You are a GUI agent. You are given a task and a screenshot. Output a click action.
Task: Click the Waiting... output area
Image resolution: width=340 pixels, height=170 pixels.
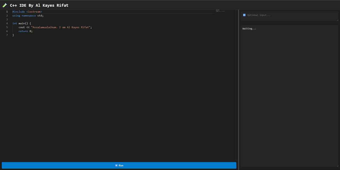[x=290, y=96]
